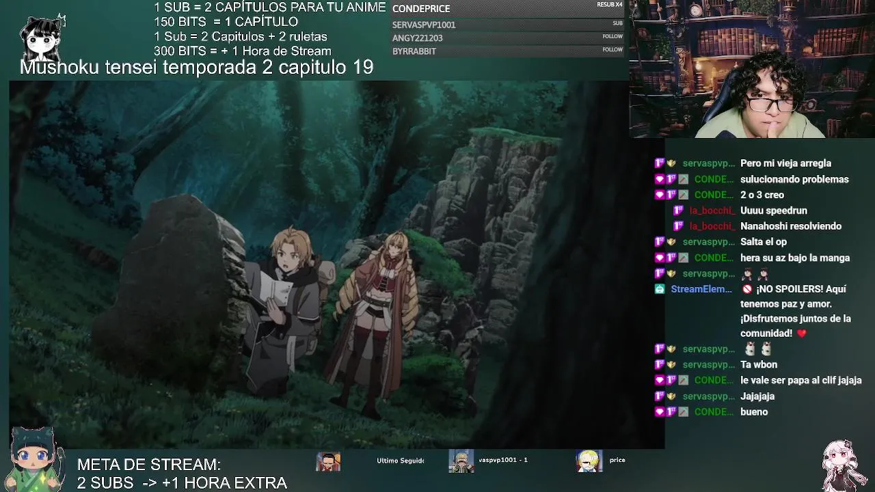The width and height of the screenshot is (875, 492).
Task: Click the 1st badge on 'Nanahoshi resolviendo' row
Action: click(679, 226)
